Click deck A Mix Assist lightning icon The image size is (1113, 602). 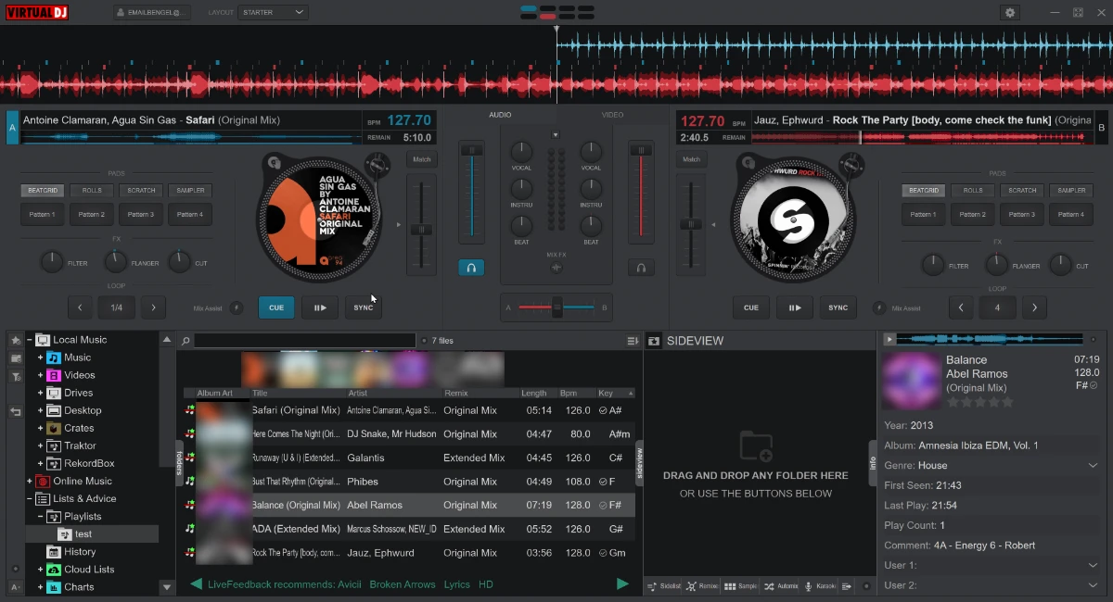point(237,307)
